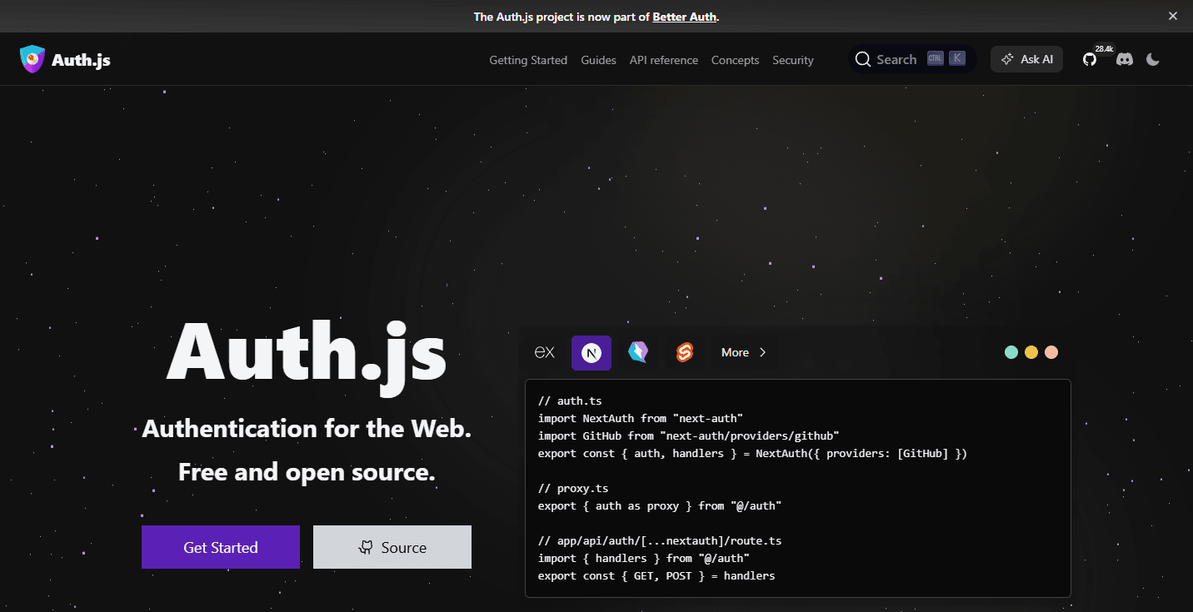
Task: Click the Auth.js wordmark in navbar
Action: 81,60
